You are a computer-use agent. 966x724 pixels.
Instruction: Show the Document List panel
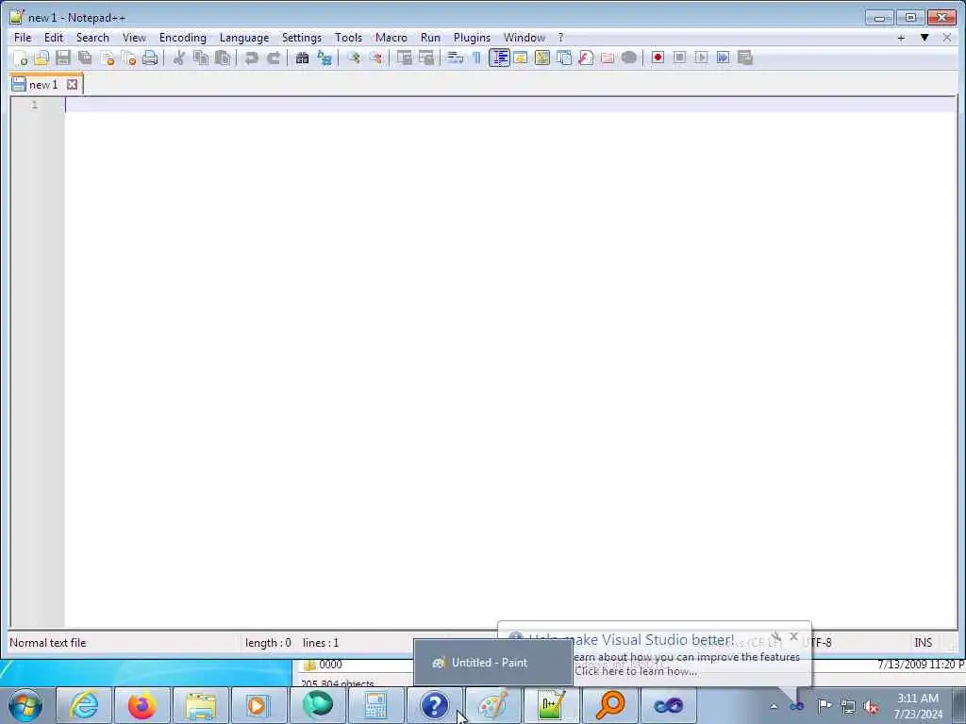pyautogui.click(x=564, y=58)
